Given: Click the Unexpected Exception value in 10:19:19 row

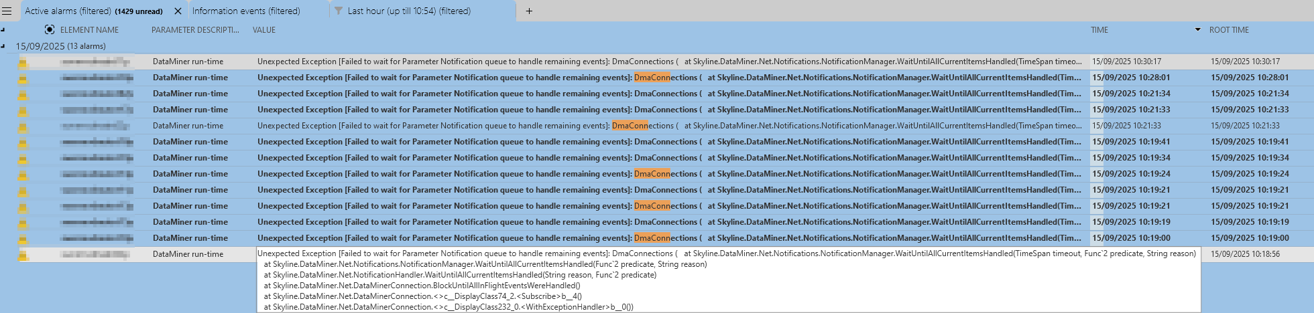Looking at the screenshot, I should pos(669,222).
